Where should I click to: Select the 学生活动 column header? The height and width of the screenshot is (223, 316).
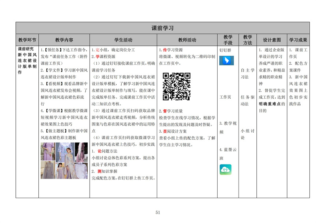[x=123, y=40]
